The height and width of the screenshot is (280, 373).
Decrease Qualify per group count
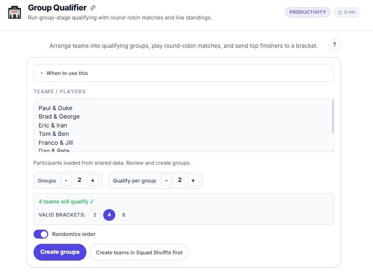click(166, 180)
